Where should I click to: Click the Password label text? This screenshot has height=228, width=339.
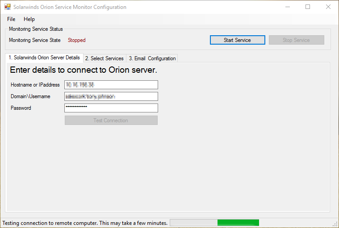tap(21, 108)
